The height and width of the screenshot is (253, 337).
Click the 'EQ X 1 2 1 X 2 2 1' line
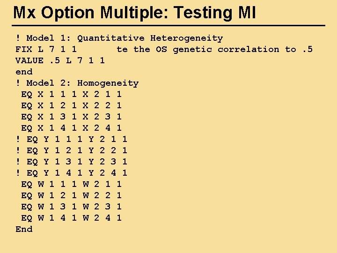pyautogui.click(x=72, y=105)
